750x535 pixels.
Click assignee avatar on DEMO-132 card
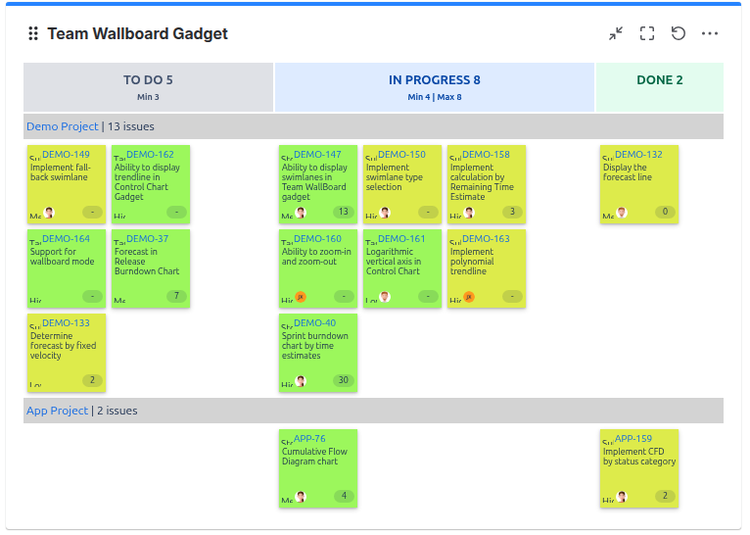coord(622,213)
